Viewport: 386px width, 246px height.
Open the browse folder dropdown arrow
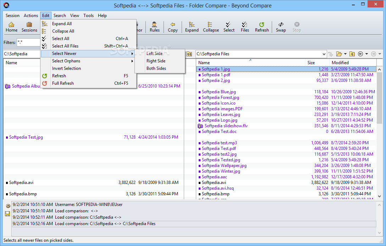pos(345,54)
